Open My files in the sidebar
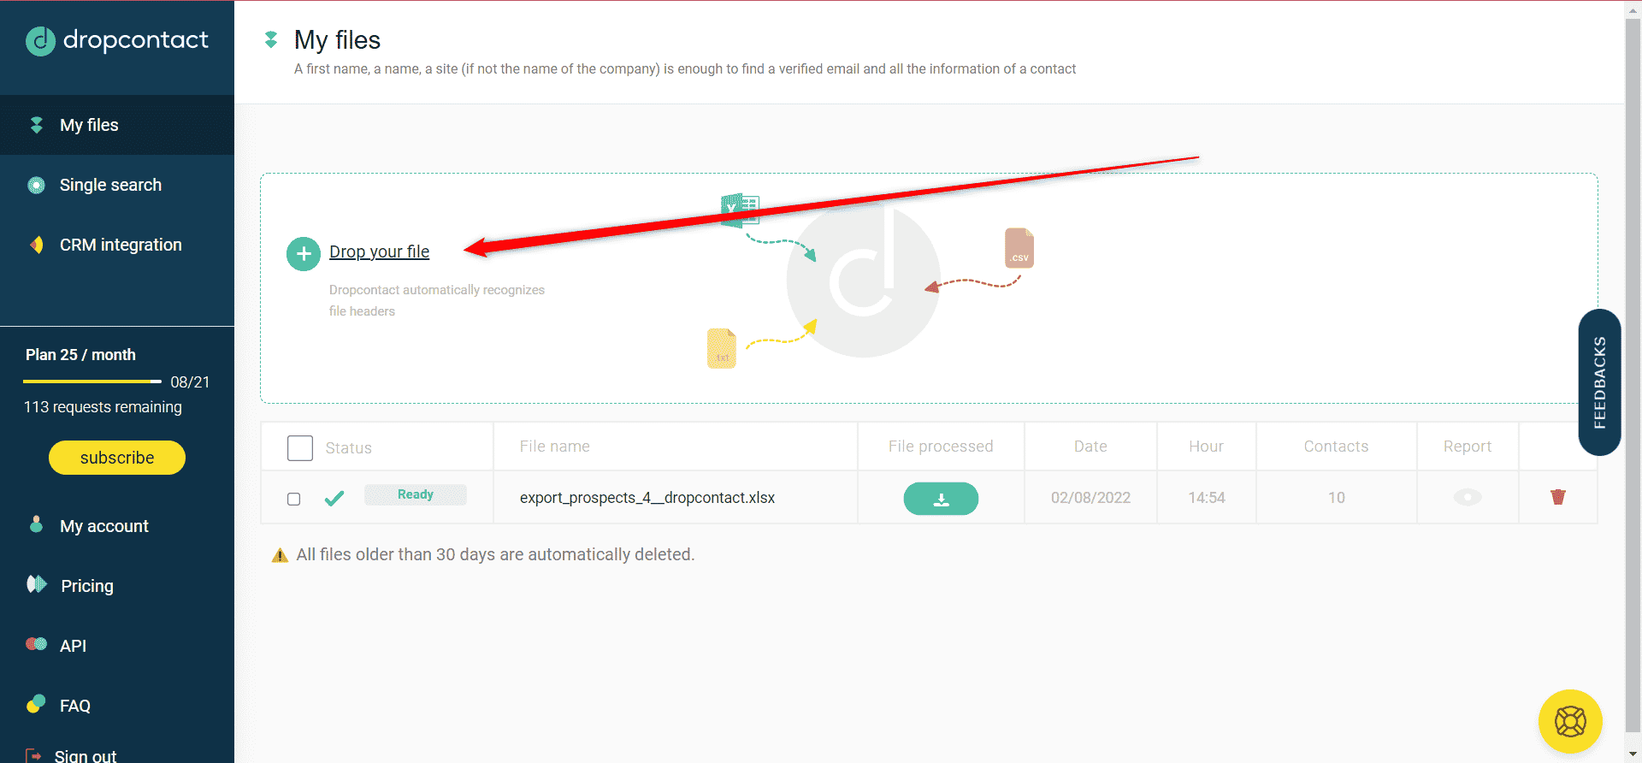The image size is (1642, 763). click(x=117, y=125)
